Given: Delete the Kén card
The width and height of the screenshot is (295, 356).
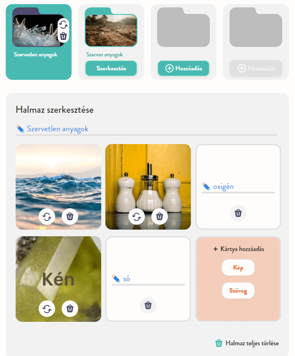Looking at the screenshot, I should 70,308.
